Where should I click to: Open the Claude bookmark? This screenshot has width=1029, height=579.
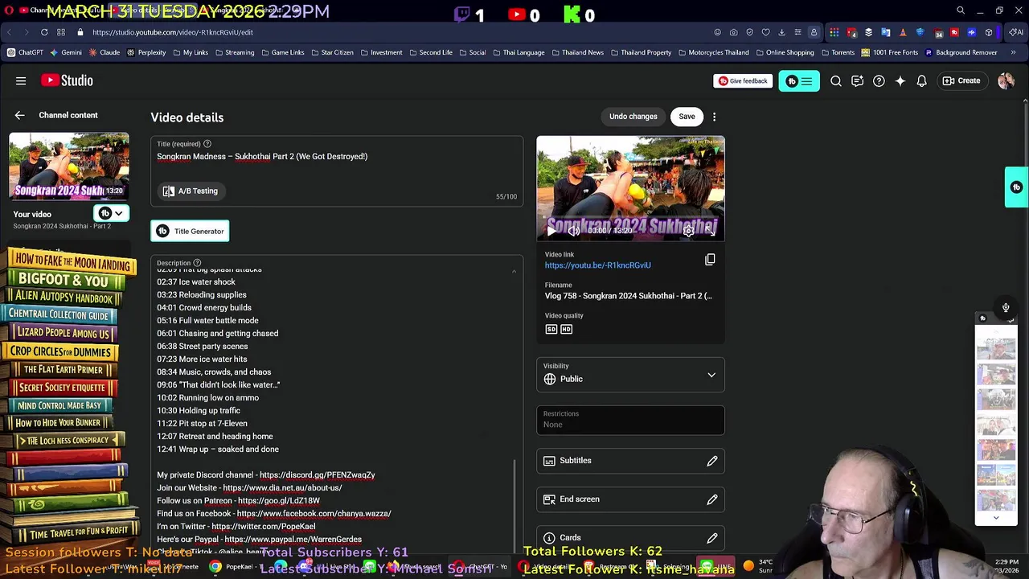pos(105,52)
